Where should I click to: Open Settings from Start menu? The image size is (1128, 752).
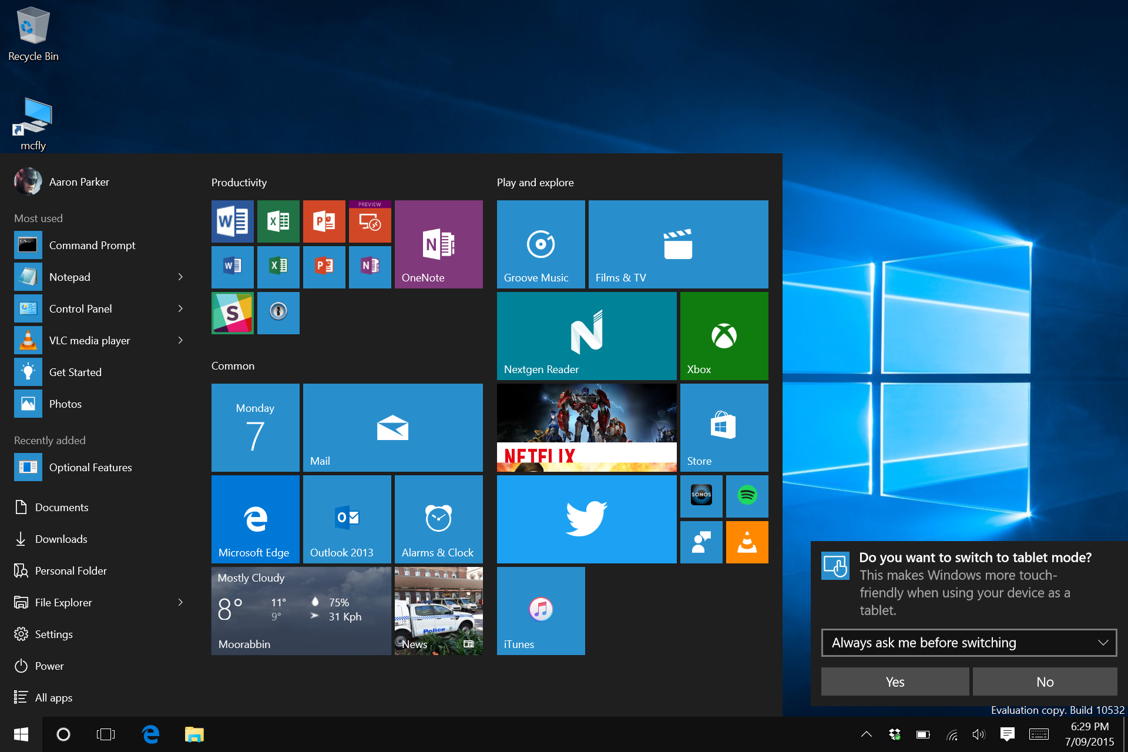pyautogui.click(x=98, y=634)
